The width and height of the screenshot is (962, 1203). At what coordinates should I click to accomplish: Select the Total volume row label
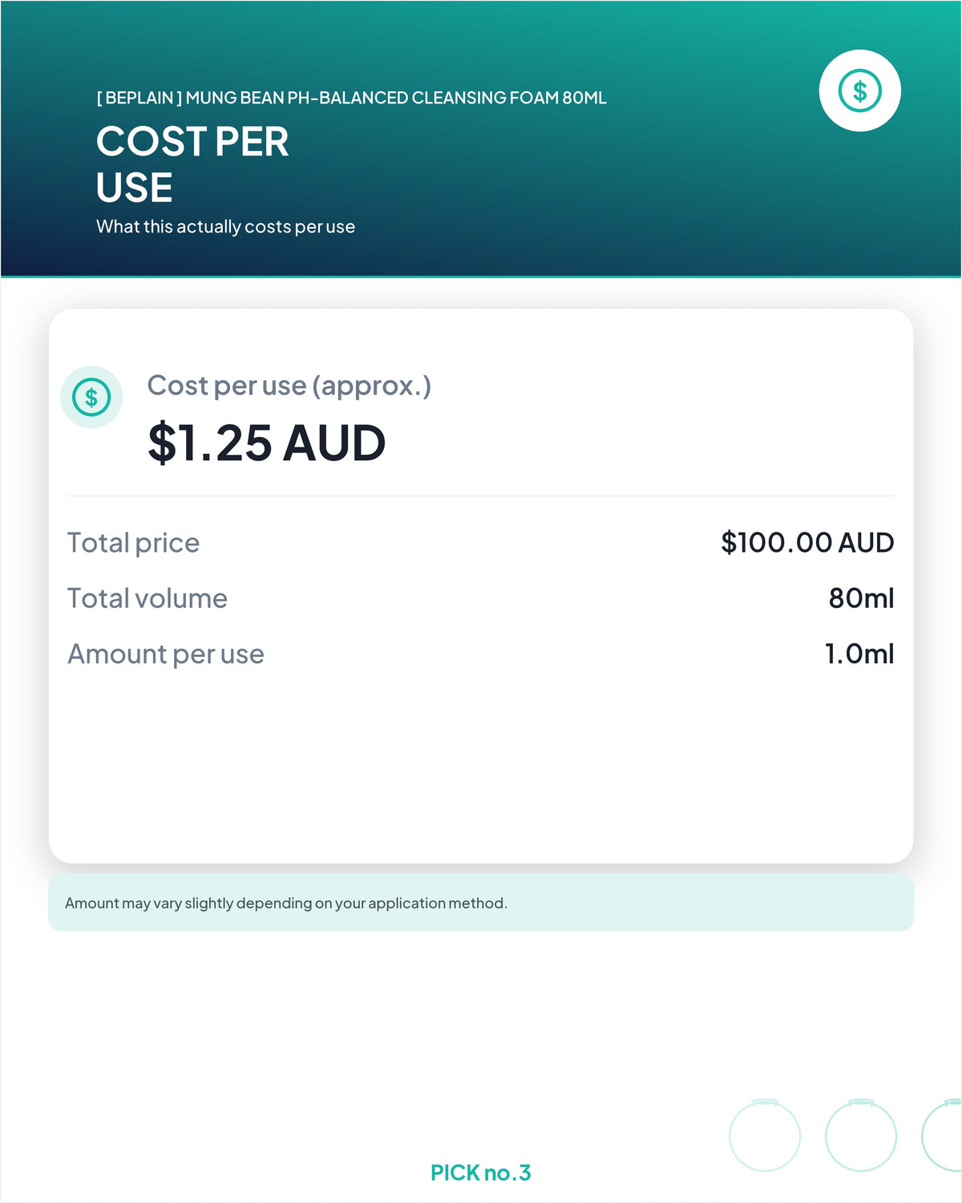148,598
